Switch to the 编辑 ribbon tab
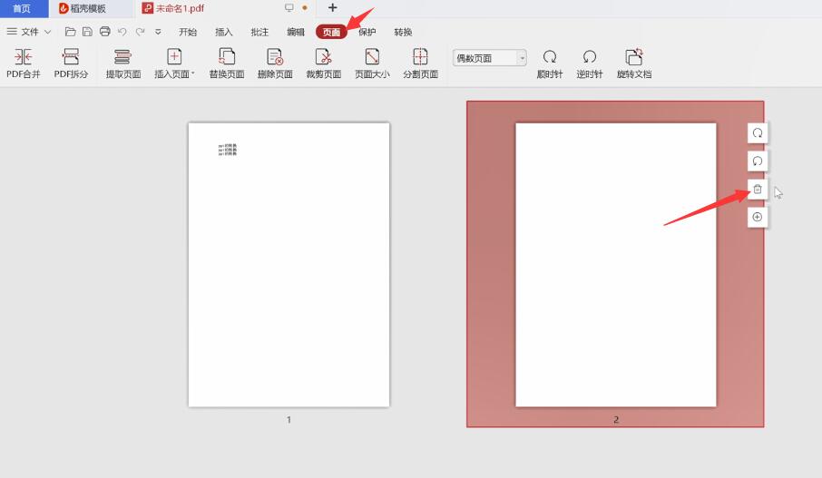 [x=296, y=32]
